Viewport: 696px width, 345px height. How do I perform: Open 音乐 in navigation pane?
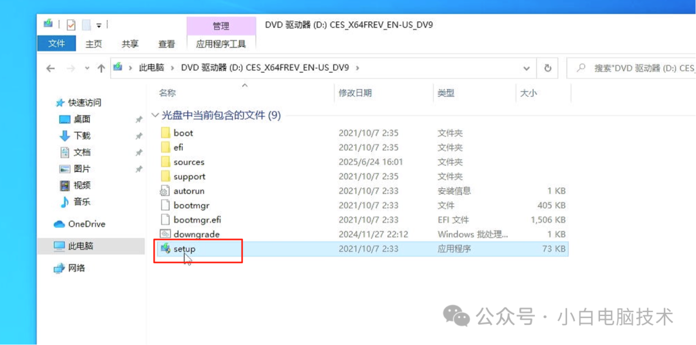pyautogui.click(x=75, y=202)
